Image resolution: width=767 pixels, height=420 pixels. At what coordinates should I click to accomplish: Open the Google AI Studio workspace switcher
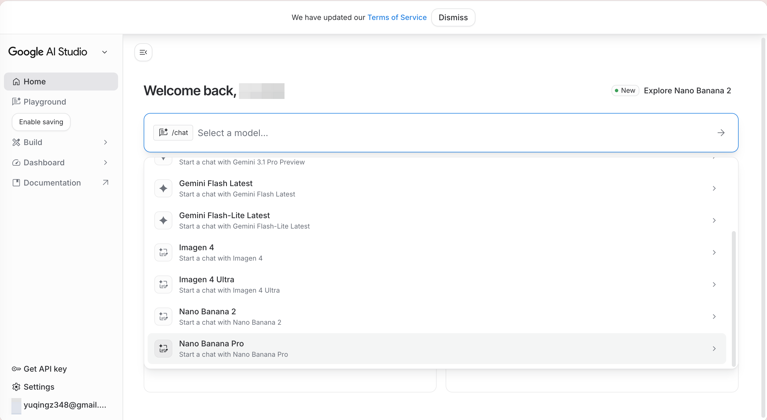click(104, 52)
